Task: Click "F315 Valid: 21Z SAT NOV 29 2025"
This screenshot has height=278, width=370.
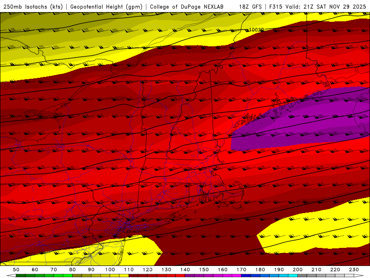Action: point(317,7)
